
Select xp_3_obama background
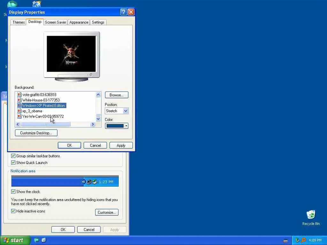pos(32,111)
